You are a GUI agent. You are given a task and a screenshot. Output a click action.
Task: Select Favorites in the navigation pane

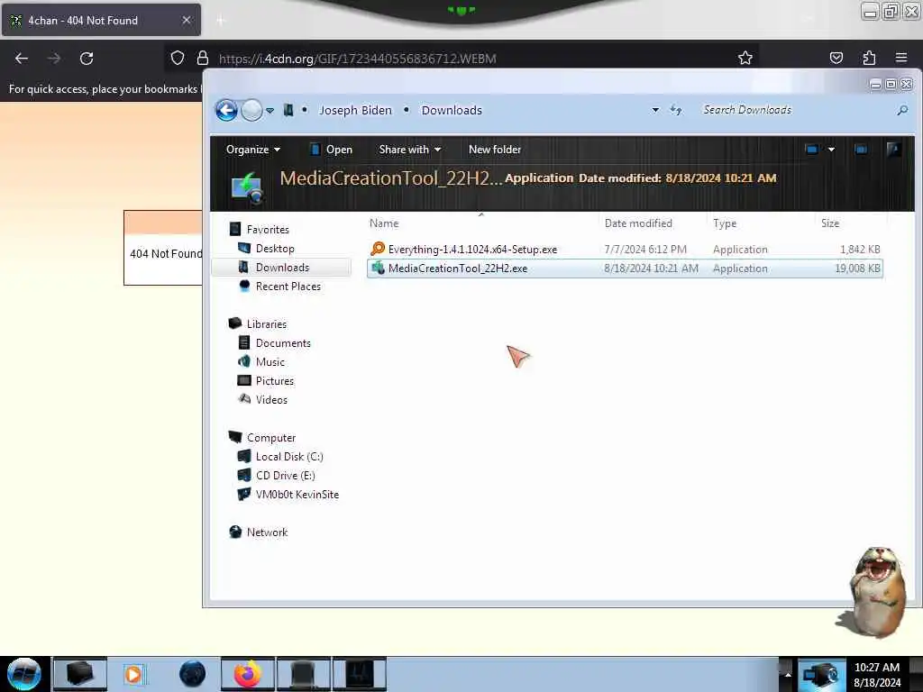[x=267, y=230]
